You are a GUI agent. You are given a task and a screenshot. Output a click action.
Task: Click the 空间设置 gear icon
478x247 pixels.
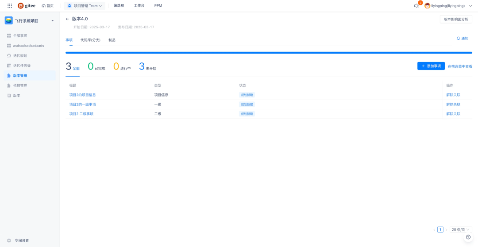pyautogui.click(x=9, y=241)
